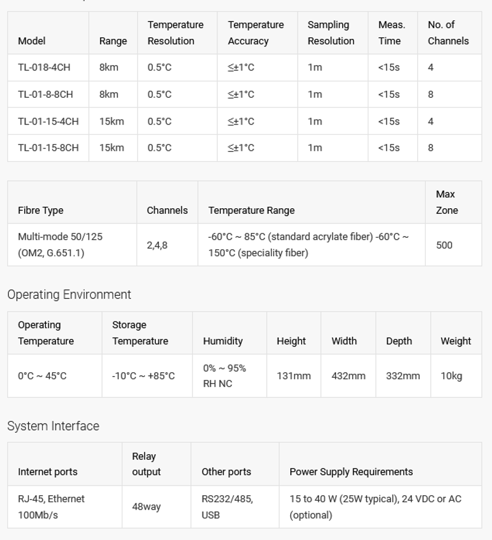492x540 pixels.
Task: Select the 48way relay output cell
Action: pyautogui.click(x=146, y=507)
